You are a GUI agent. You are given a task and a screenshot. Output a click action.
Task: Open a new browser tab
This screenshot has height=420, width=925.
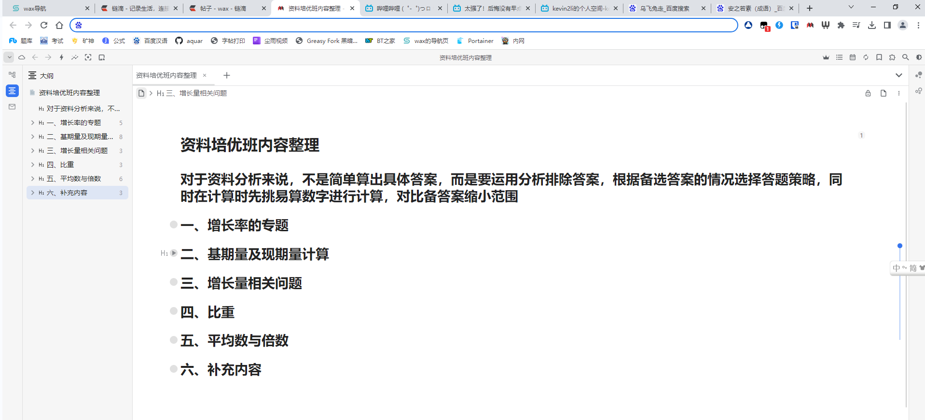810,8
